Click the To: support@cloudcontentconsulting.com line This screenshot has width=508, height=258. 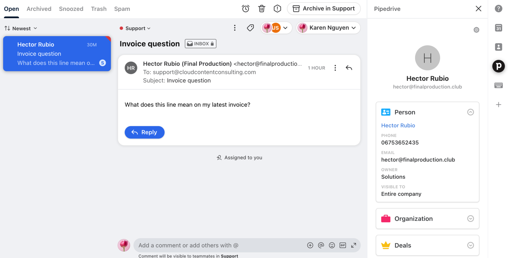click(x=199, y=72)
